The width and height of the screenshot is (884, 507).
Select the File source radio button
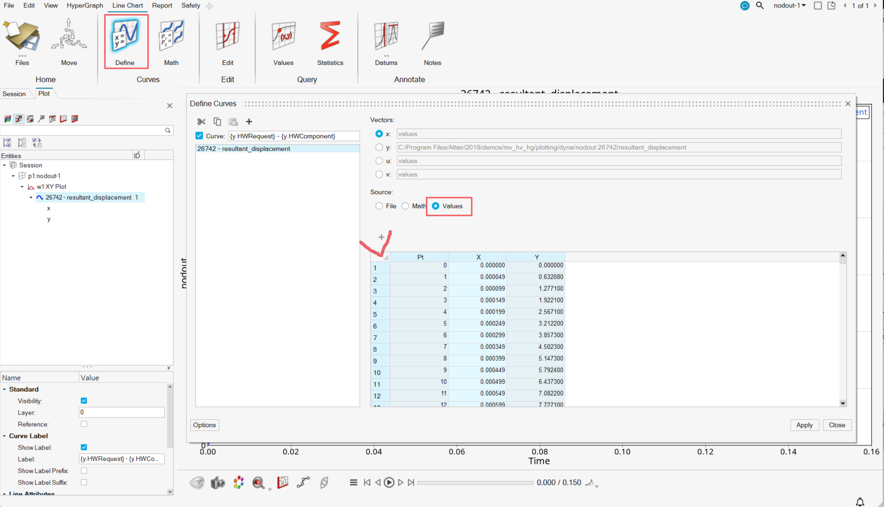pos(379,206)
